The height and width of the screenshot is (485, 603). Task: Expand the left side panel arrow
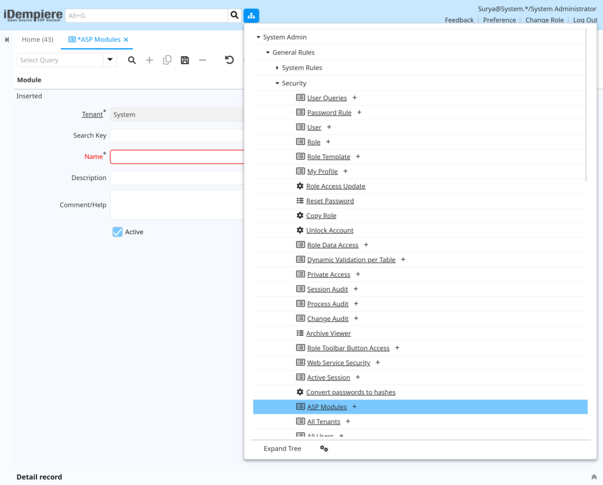coord(7,39)
